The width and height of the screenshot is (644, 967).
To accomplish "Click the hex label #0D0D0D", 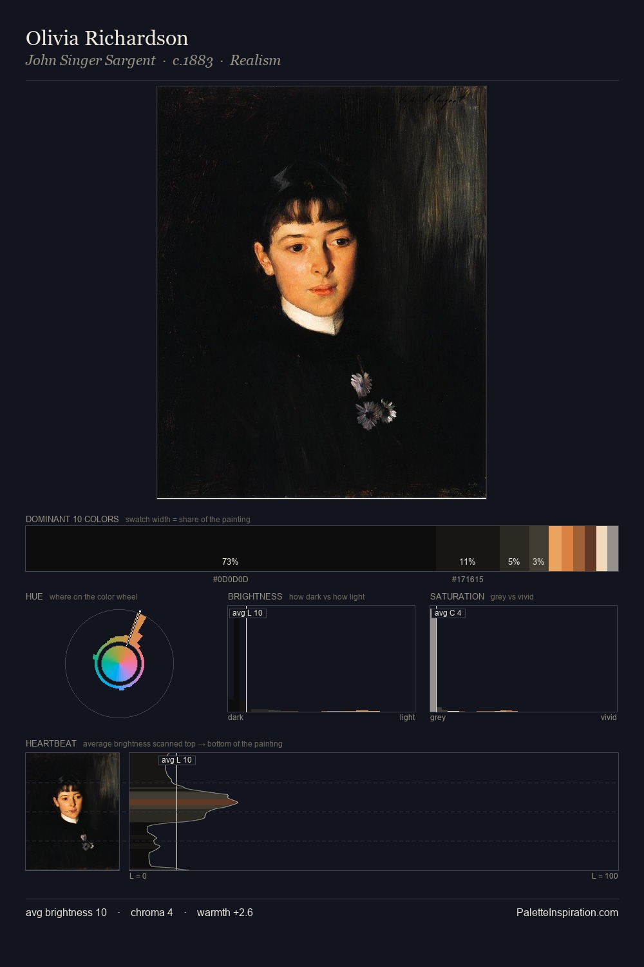I will pos(231,580).
